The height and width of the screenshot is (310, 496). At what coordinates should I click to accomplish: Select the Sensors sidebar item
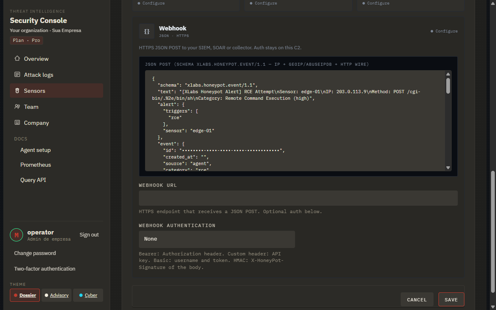56,91
